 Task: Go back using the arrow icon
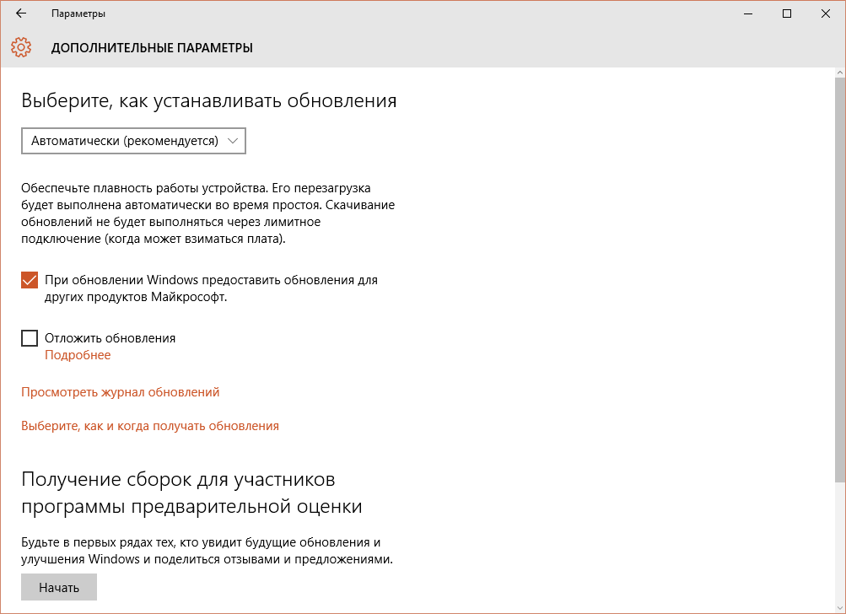point(21,13)
